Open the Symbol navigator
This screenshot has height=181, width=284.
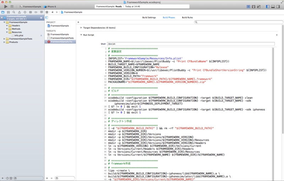coord(8,12)
